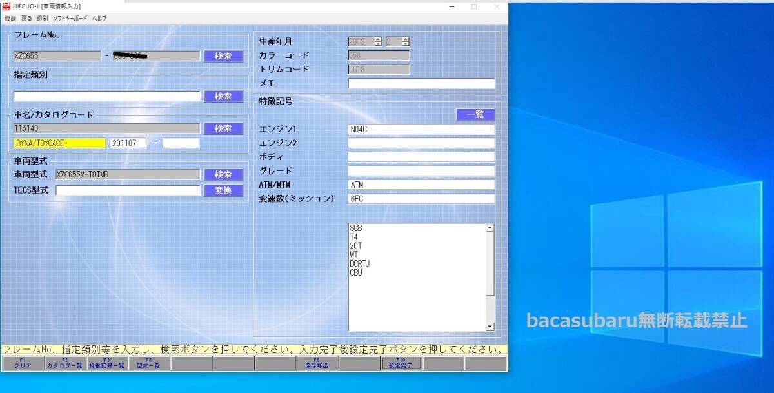Screen dimensions: 774x393
Task: Click the ATM/MTM field showing ATM
Action: 422,185
